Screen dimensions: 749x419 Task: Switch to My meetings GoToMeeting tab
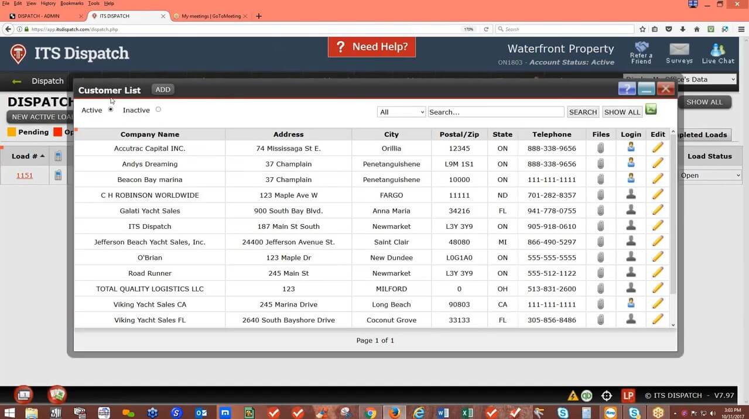(211, 16)
